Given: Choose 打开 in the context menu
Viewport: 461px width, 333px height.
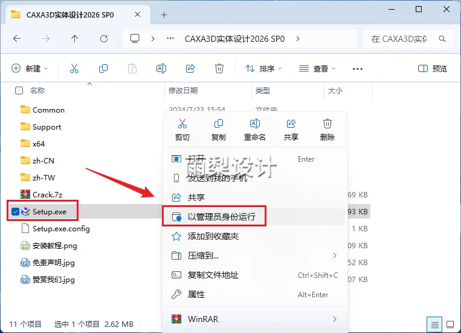Looking at the screenshot, I should click(x=254, y=159).
